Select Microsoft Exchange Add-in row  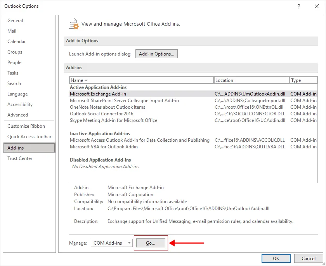pos(193,94)
